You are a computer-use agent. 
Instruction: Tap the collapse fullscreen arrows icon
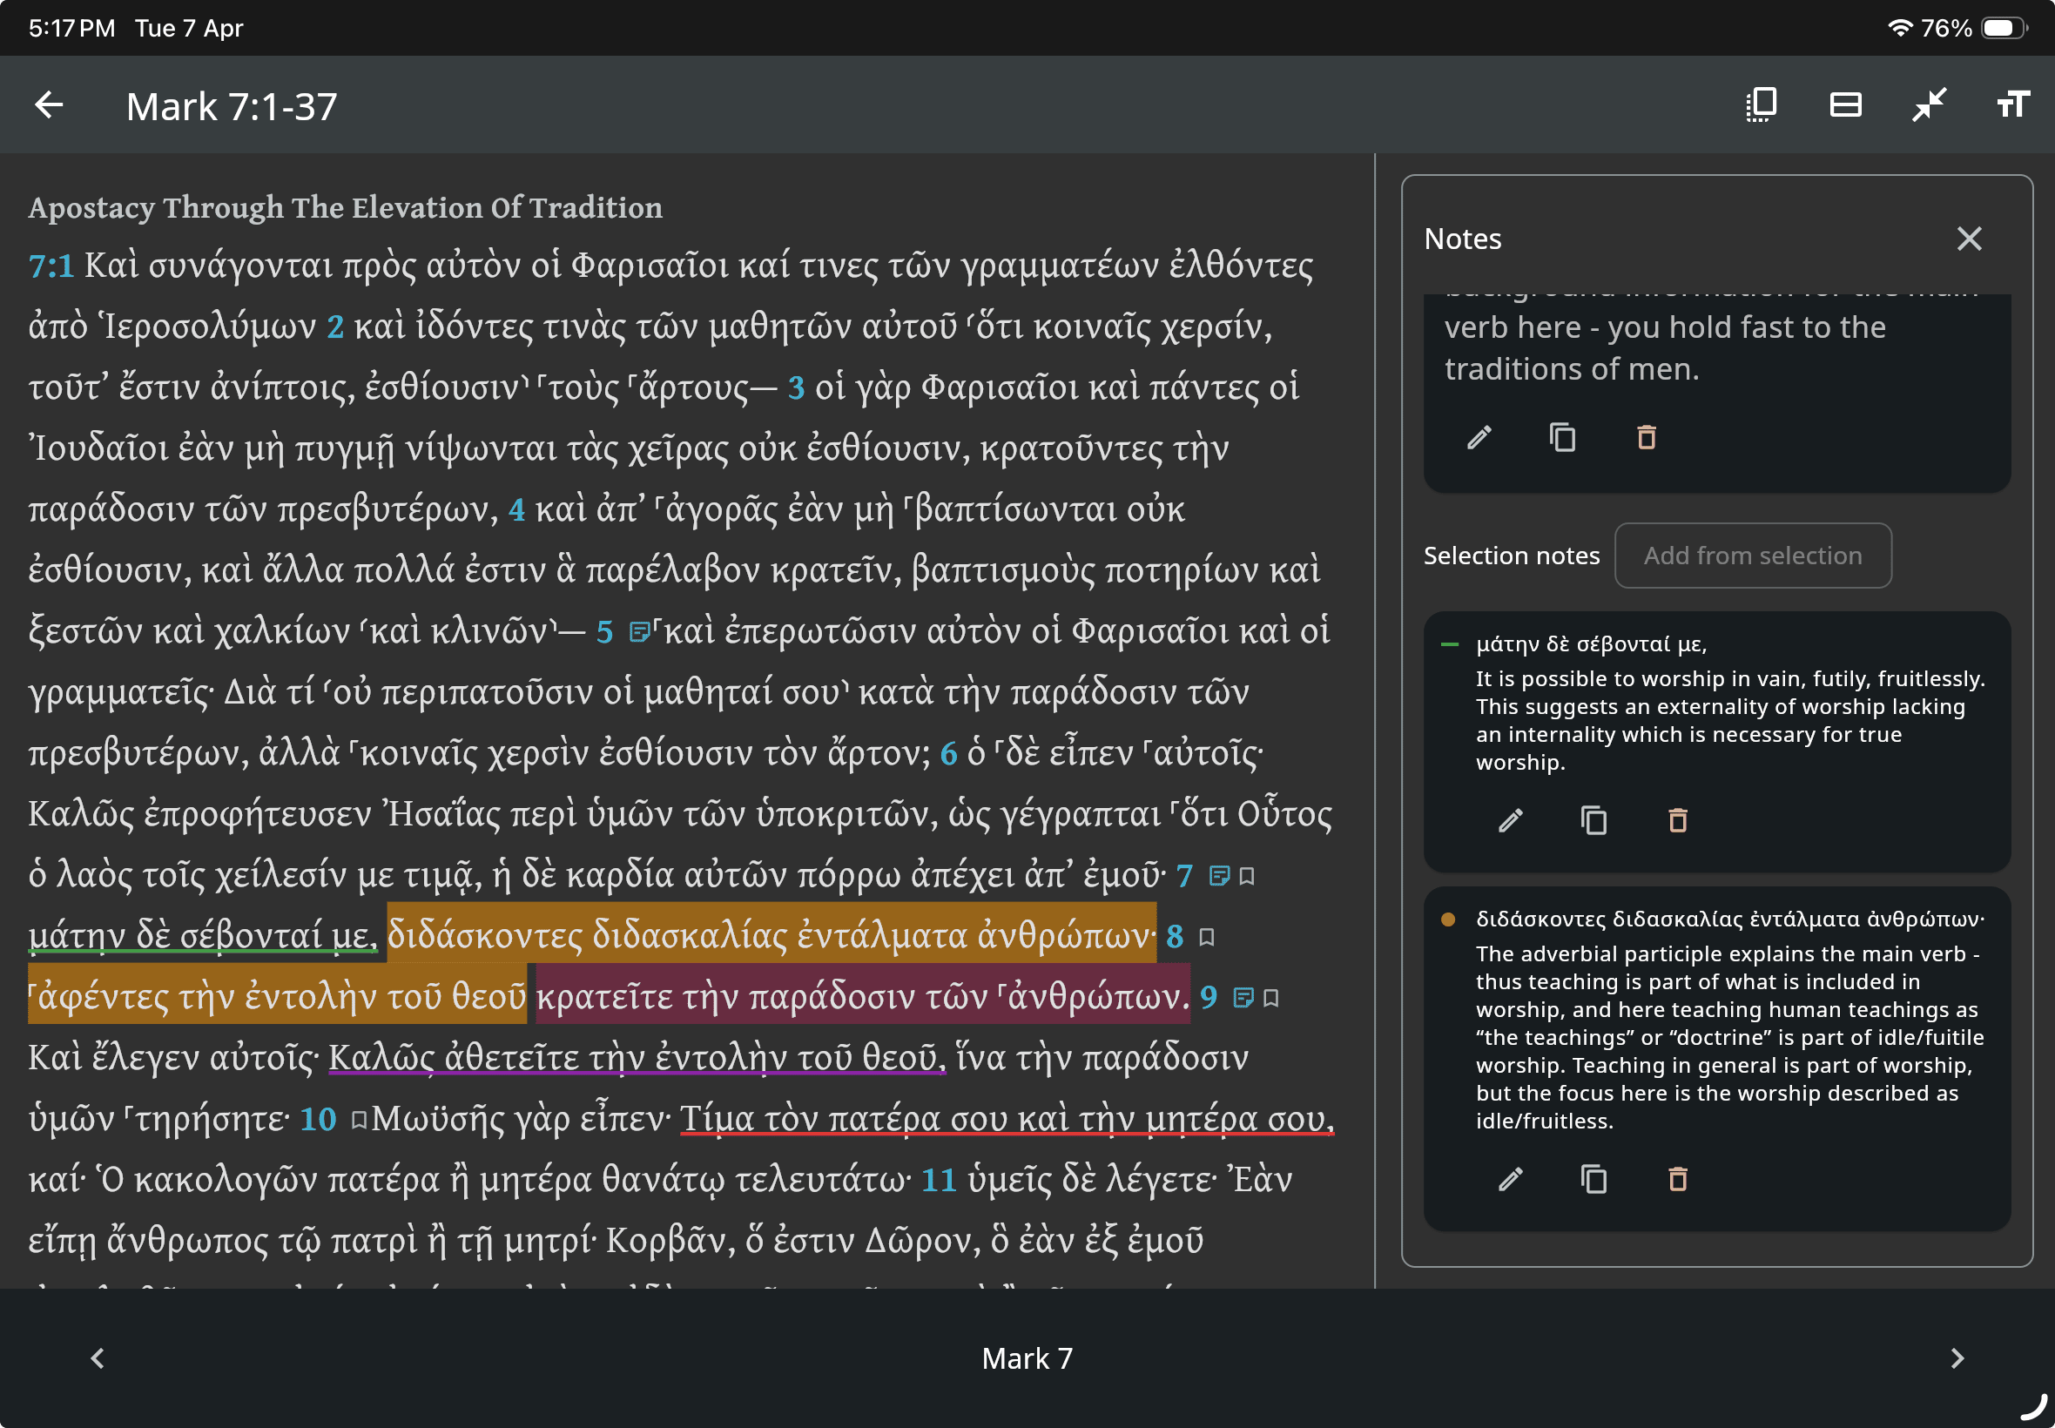(x=1929, y=104)
